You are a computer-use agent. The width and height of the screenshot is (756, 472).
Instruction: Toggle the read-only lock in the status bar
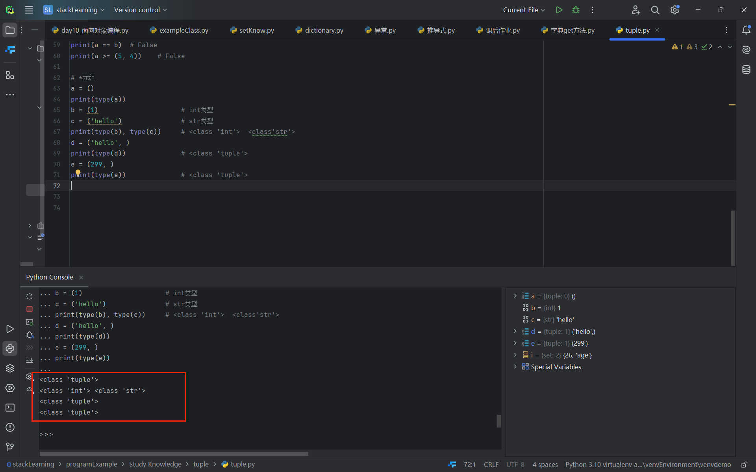(x=744, y=465)
